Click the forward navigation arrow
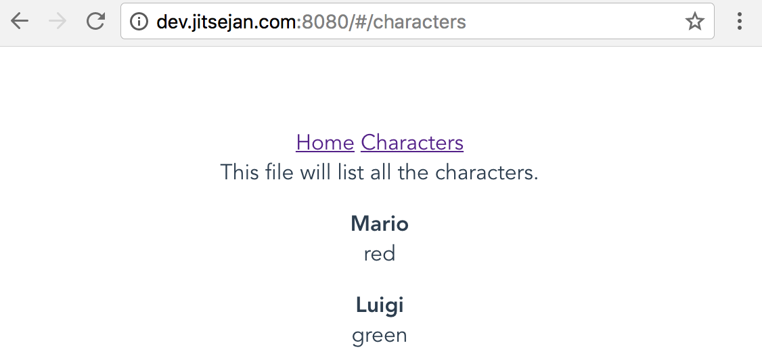The width and height of the screenshot is (762, 358). (x=58, y=22)
